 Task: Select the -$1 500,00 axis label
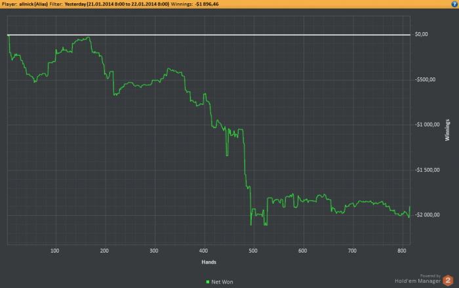pos(427,170)
